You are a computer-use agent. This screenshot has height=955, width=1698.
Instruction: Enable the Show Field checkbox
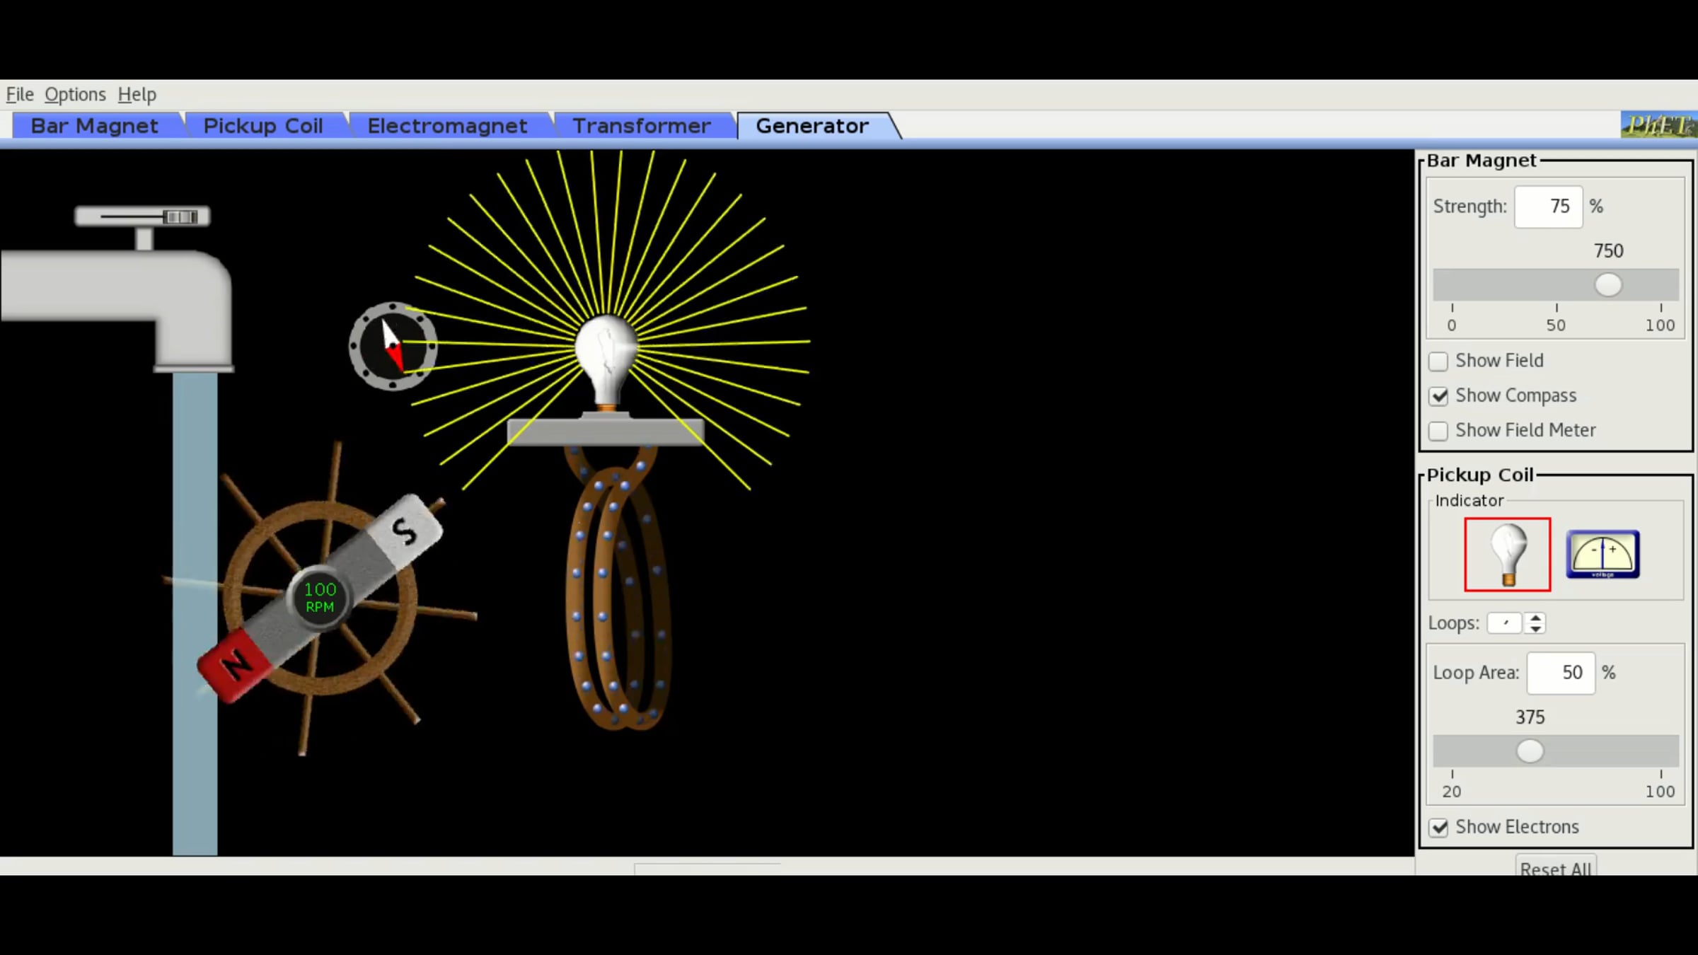[1438, 361]
